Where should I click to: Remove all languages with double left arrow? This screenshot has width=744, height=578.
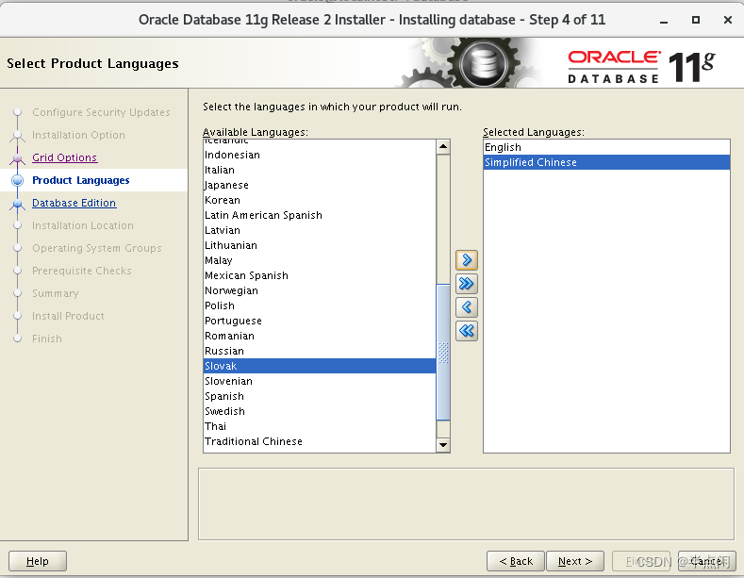(x=467, y=331)
